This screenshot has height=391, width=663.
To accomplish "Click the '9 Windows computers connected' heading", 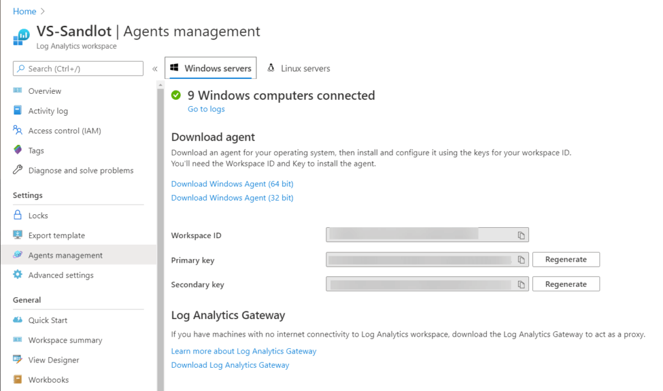I will click(281, 96).
